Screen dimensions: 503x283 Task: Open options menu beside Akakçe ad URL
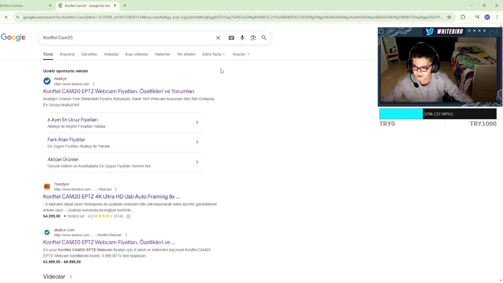click(x=94, y=84)
